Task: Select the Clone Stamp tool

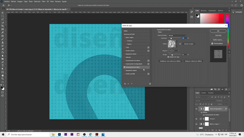Action: [3, 43]
